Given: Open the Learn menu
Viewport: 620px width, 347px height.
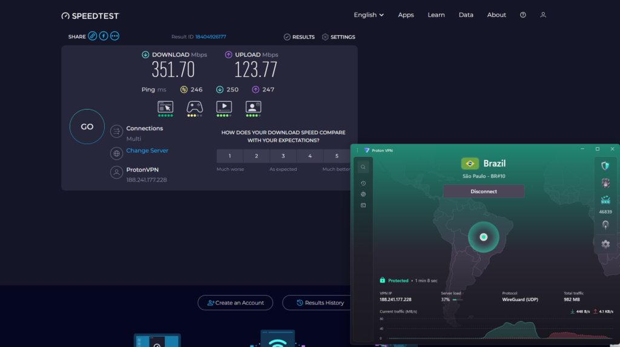Looking at the screenshot, I should pyautogui.click(x=436, y=15).
